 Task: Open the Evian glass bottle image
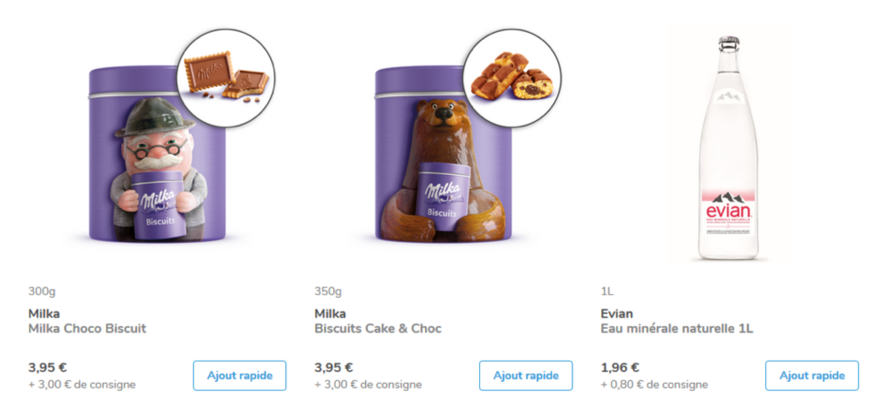[729, 149]
